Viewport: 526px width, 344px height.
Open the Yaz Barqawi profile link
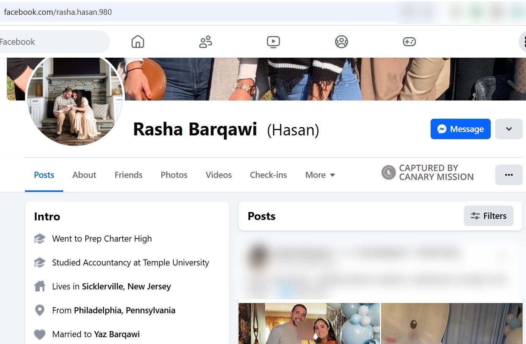[117, 334]
